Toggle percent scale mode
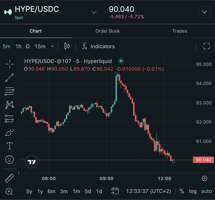The width and height of the screenshot is (215, 200). point(182,191)
